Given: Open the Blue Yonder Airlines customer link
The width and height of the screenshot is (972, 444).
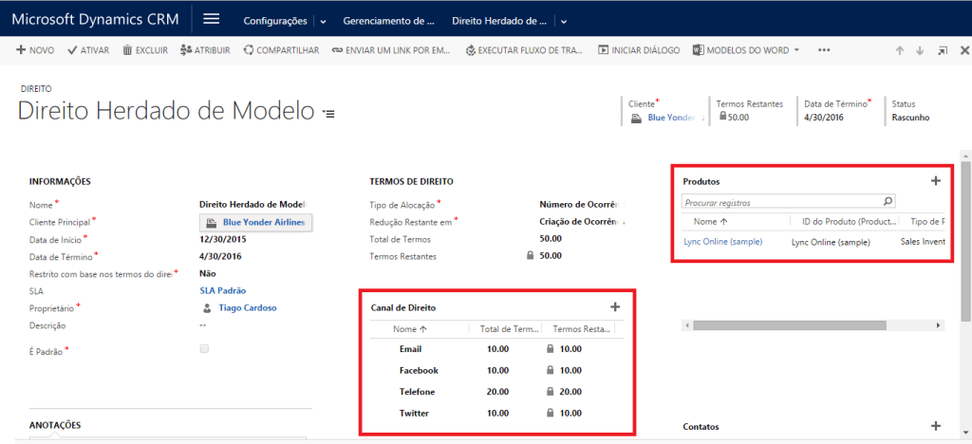Looking at the screenshot, I should click(263, 223).
